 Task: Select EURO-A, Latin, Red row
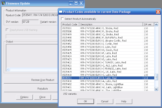(108, 81)
